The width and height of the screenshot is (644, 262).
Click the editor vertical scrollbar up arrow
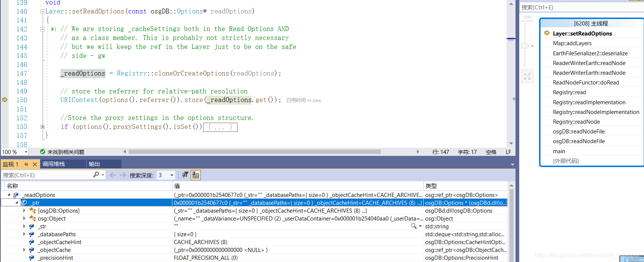point(511,3)
